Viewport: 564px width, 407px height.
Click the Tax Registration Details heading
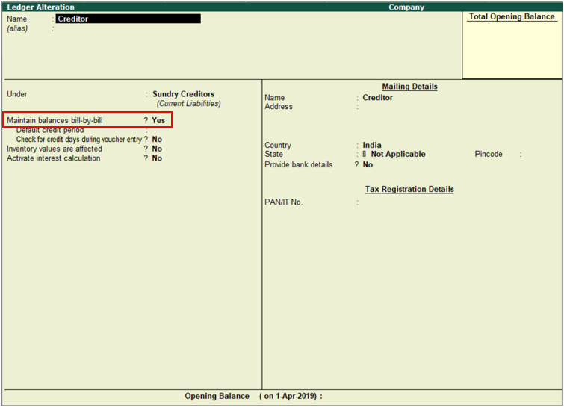tap(409, 189)
